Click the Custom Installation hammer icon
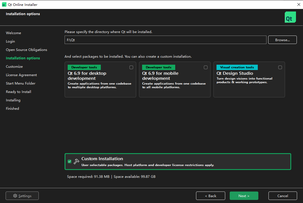Screen dimensions: 303x203 click(76, 162)
